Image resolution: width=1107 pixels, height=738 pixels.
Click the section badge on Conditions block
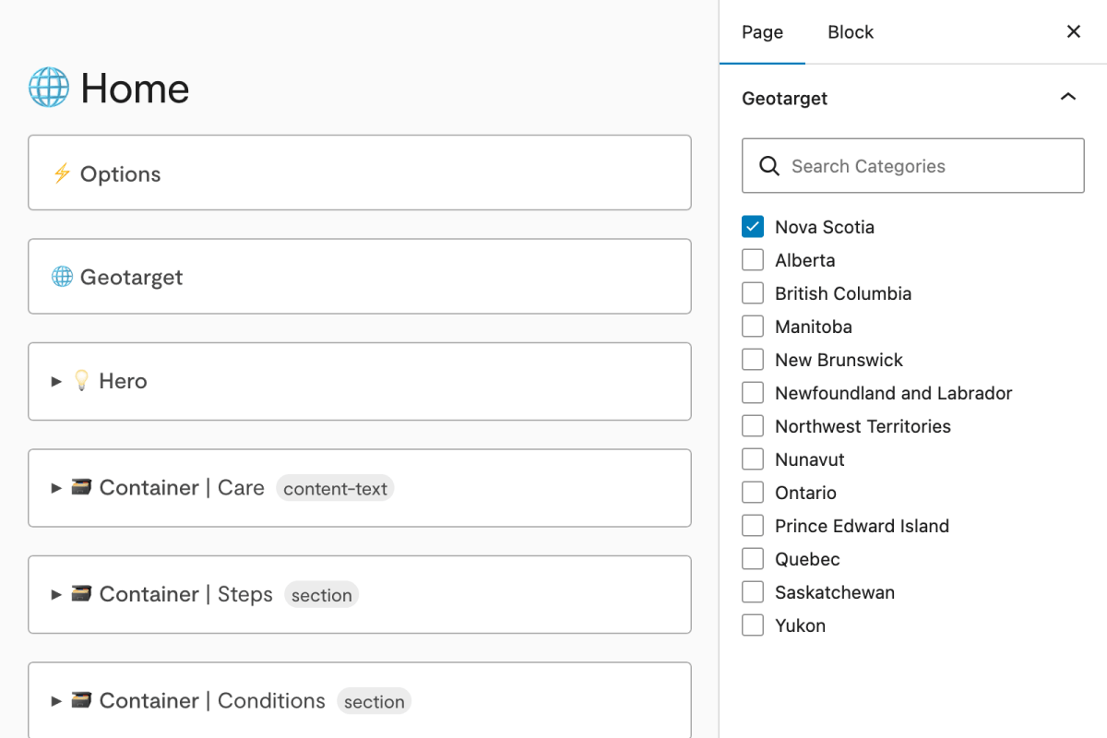pos(374,702)
